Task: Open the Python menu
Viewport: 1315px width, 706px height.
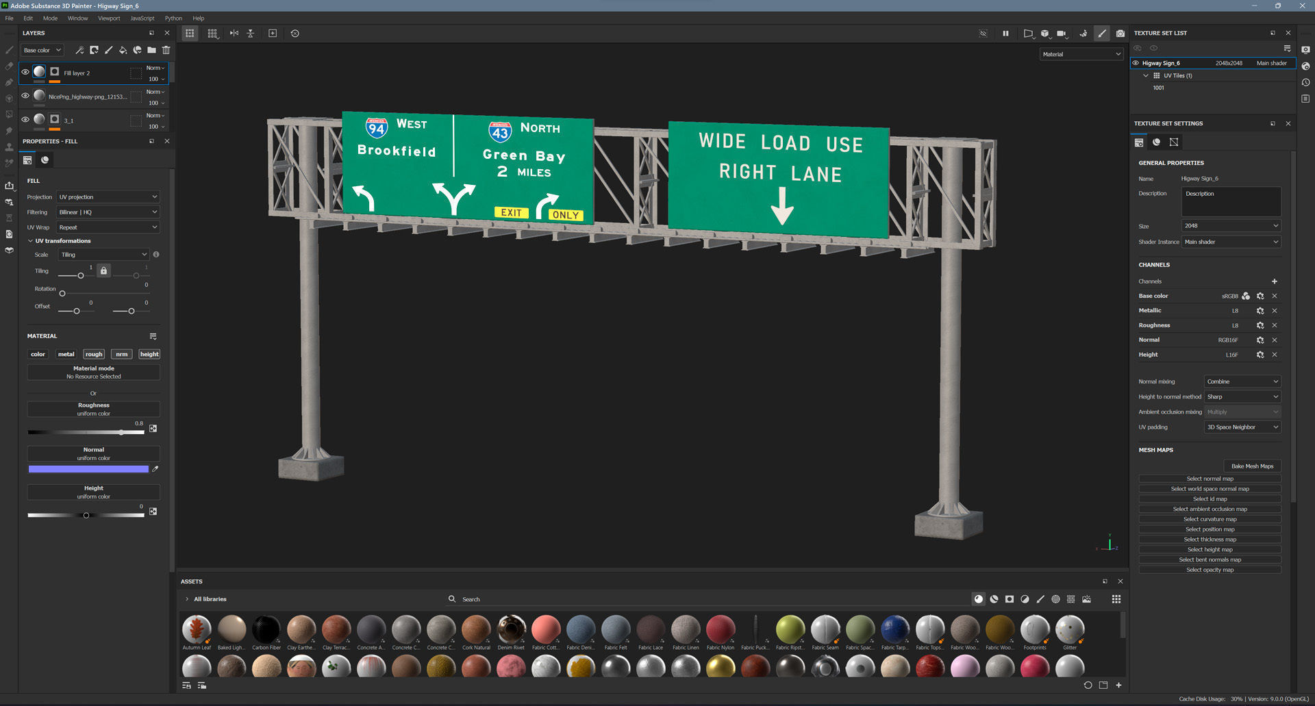Action: [173, 18]
